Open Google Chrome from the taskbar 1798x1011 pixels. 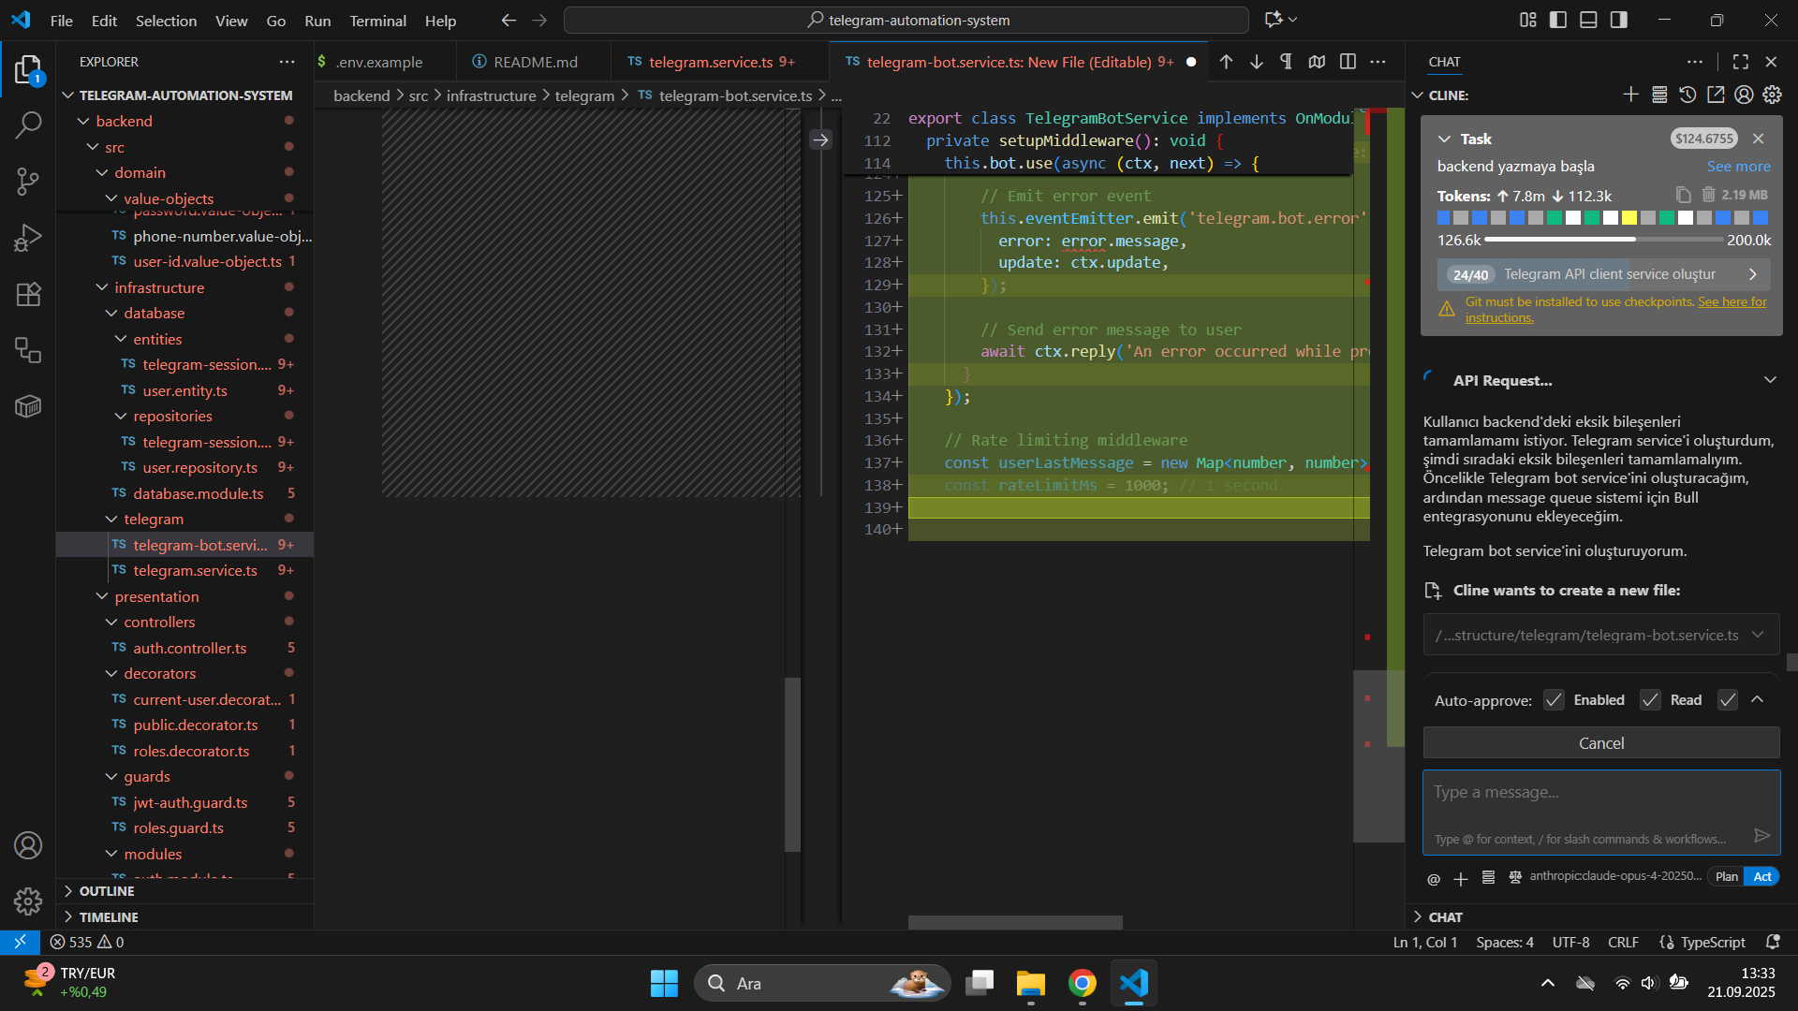[1083, 984]
